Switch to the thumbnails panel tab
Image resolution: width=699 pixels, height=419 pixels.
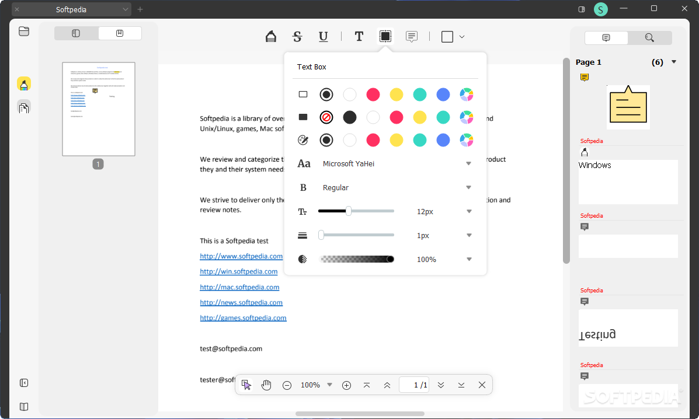[x=76, y=33]
